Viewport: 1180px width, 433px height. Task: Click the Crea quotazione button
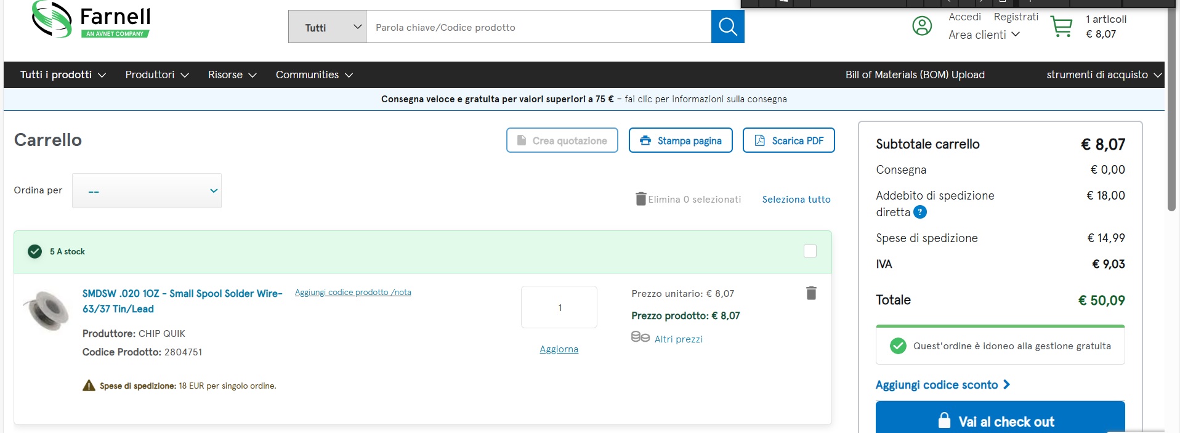(x=562, y=140)
